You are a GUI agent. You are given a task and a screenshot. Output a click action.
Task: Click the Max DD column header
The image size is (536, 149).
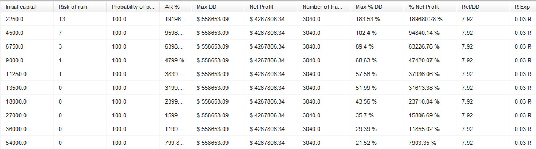tap(217, 7)
